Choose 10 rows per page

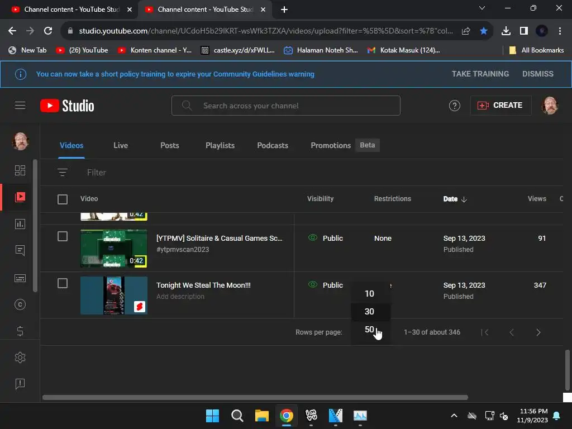point(370,294)
